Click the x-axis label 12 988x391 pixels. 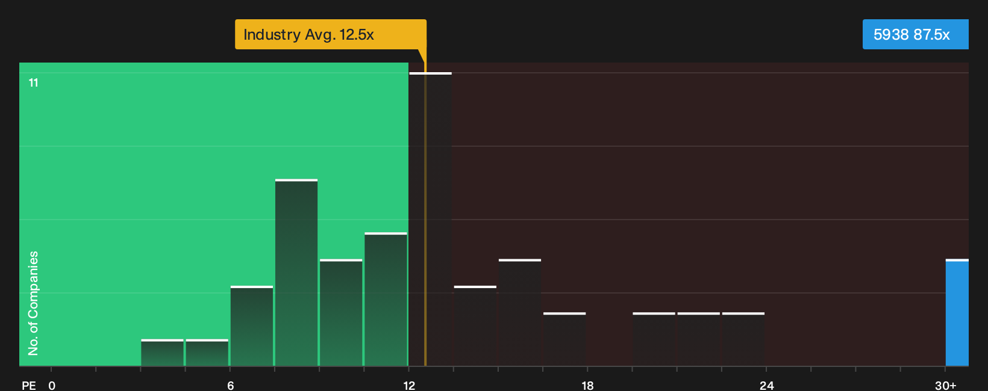[409, 386]
